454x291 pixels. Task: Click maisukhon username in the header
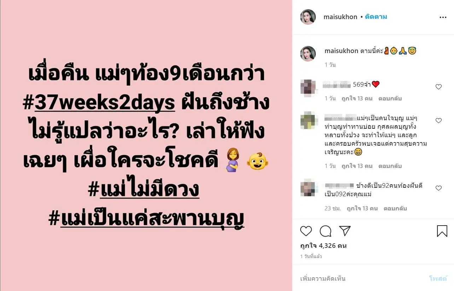point(340,17)
